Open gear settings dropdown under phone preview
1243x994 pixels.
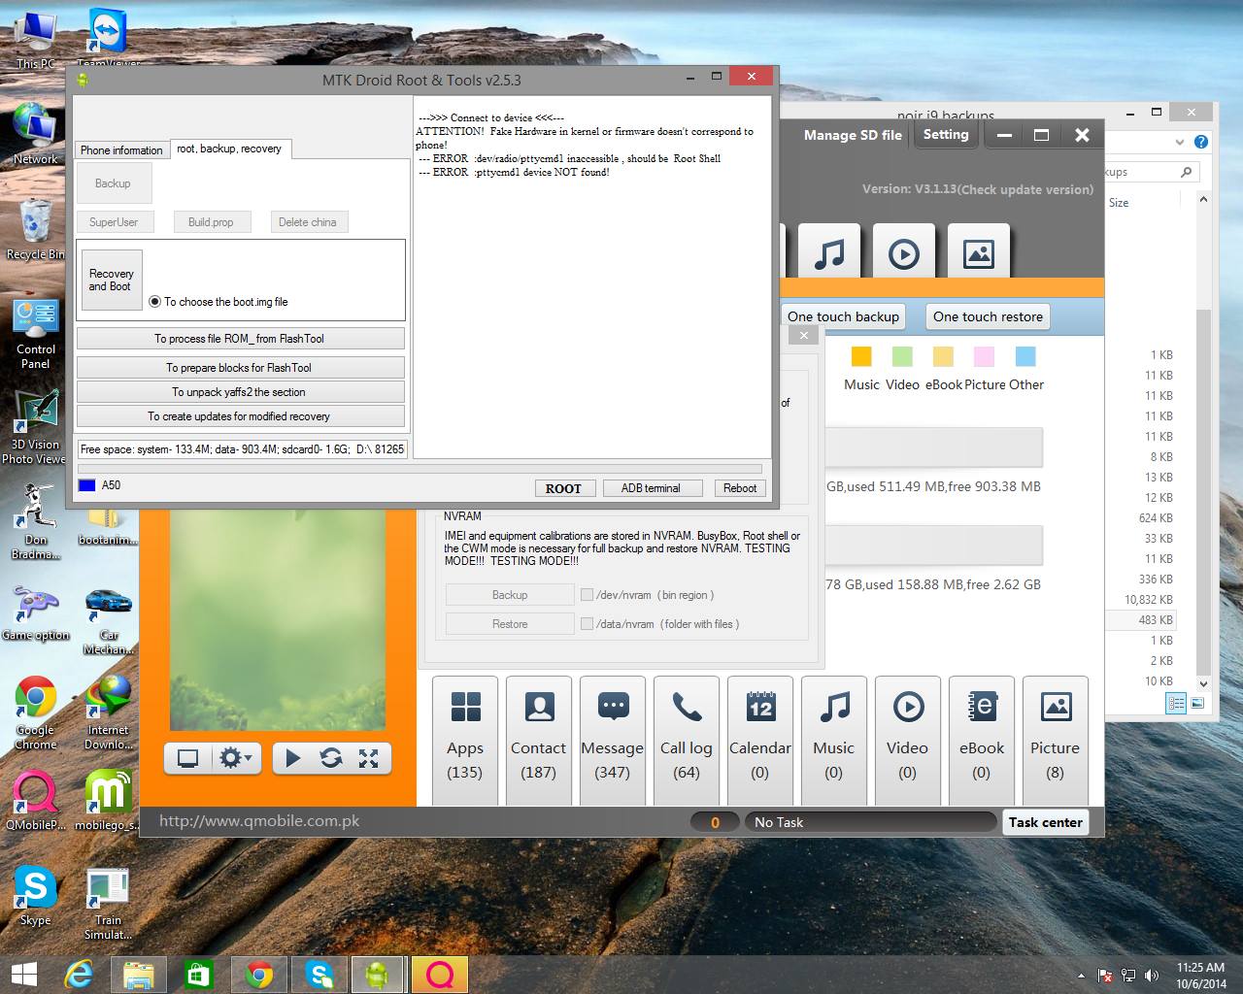235,758
